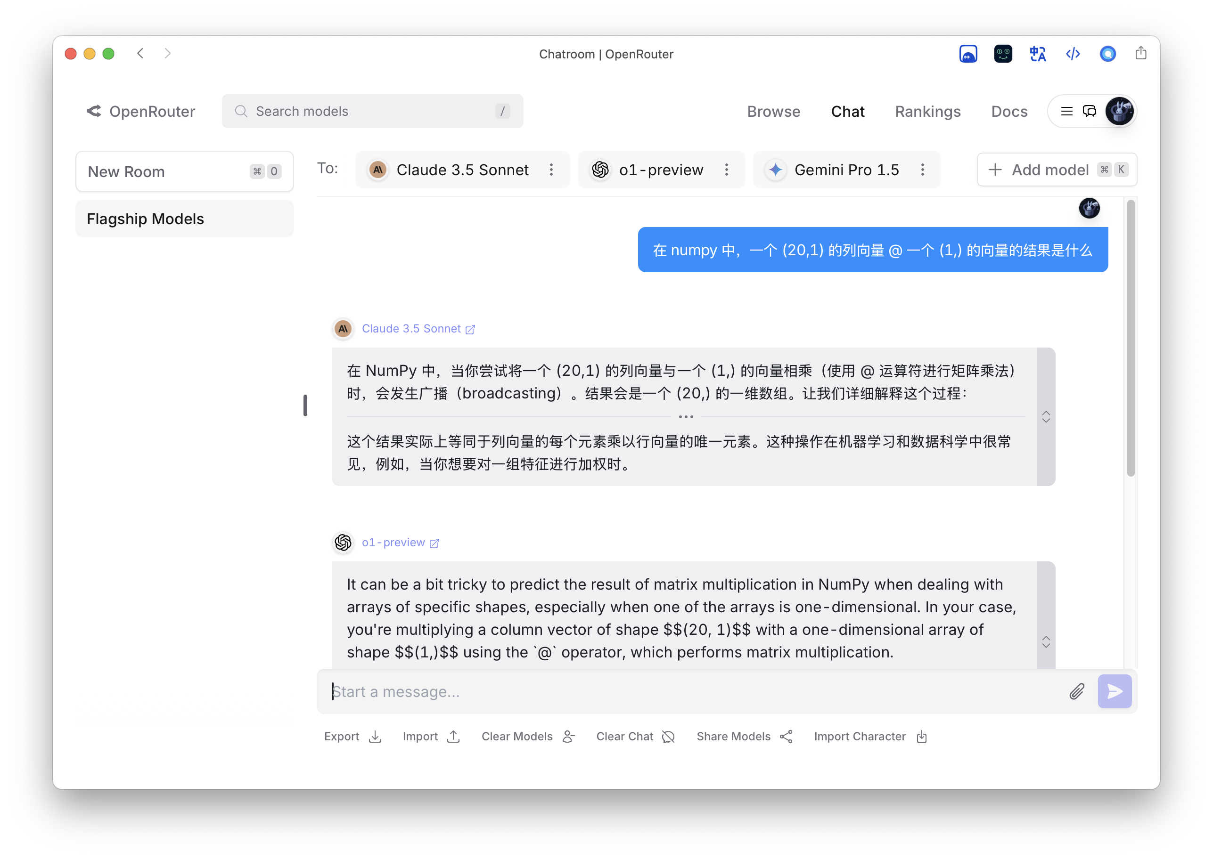This screenshot has width=1213, height=859.
Task: Open the chat bubbles icon near avatar
Action: pyautogui.click(x=1089, y=111)
